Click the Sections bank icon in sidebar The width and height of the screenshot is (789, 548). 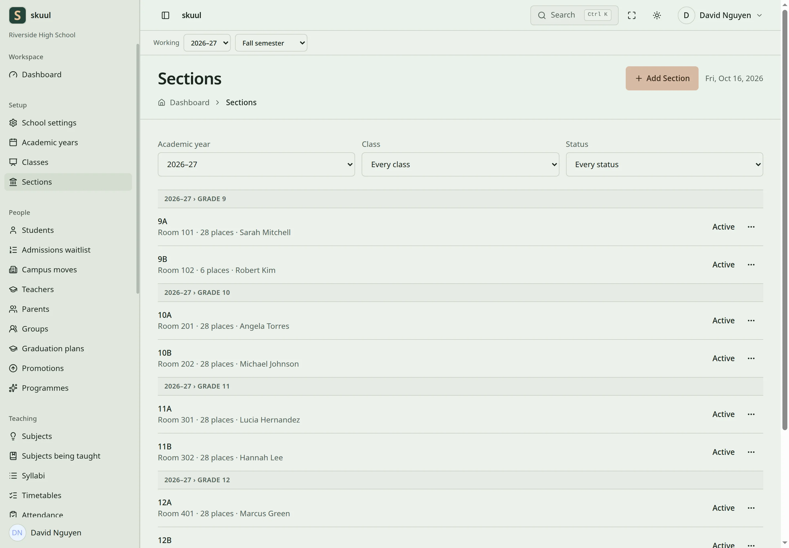click(13, 182)
